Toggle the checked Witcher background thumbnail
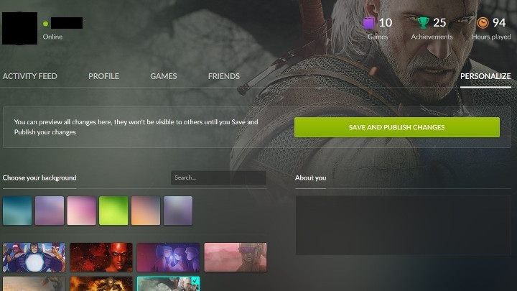The height and width of the screenshot is (291, 517). [169, 284]
